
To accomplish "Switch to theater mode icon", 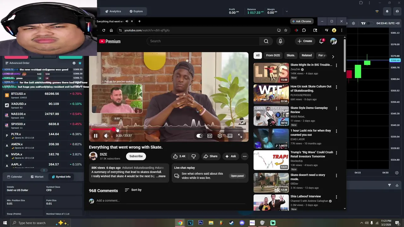I will tap(230, 136).
